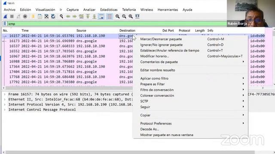Expand Prepare as Filter submenu

point(190,84)
